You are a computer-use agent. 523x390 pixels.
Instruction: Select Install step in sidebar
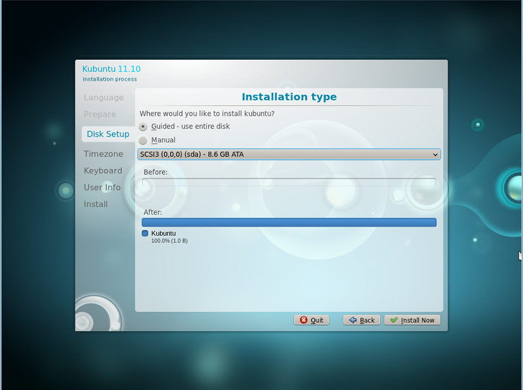point(96,204)
